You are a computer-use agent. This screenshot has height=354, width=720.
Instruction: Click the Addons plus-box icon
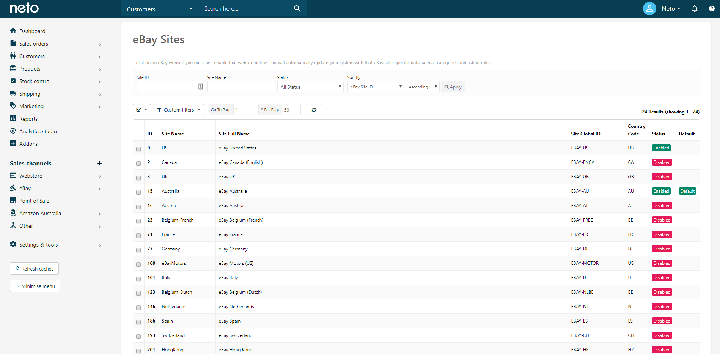(x=13, y=143)
